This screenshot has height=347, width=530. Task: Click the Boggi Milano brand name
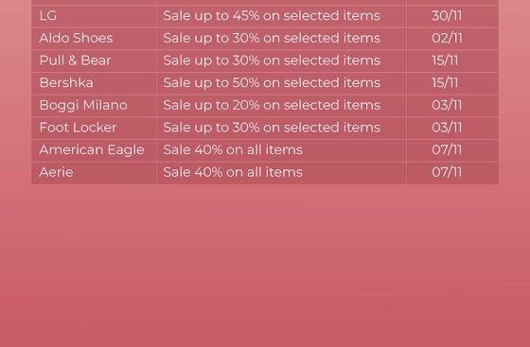(x=83, y=105)
